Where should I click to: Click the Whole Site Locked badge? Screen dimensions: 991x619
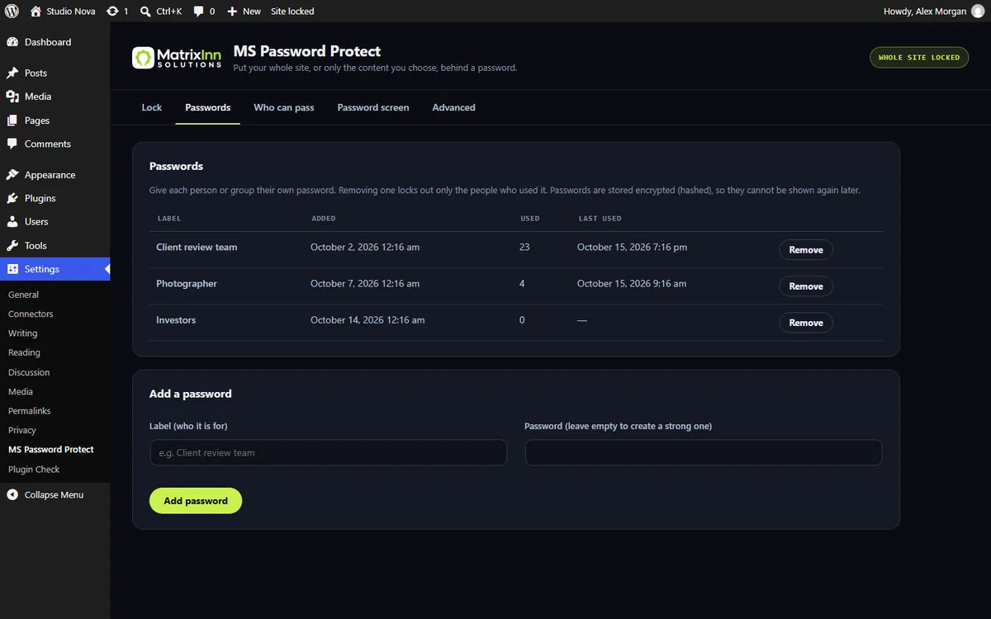click(x=919, y=58)
